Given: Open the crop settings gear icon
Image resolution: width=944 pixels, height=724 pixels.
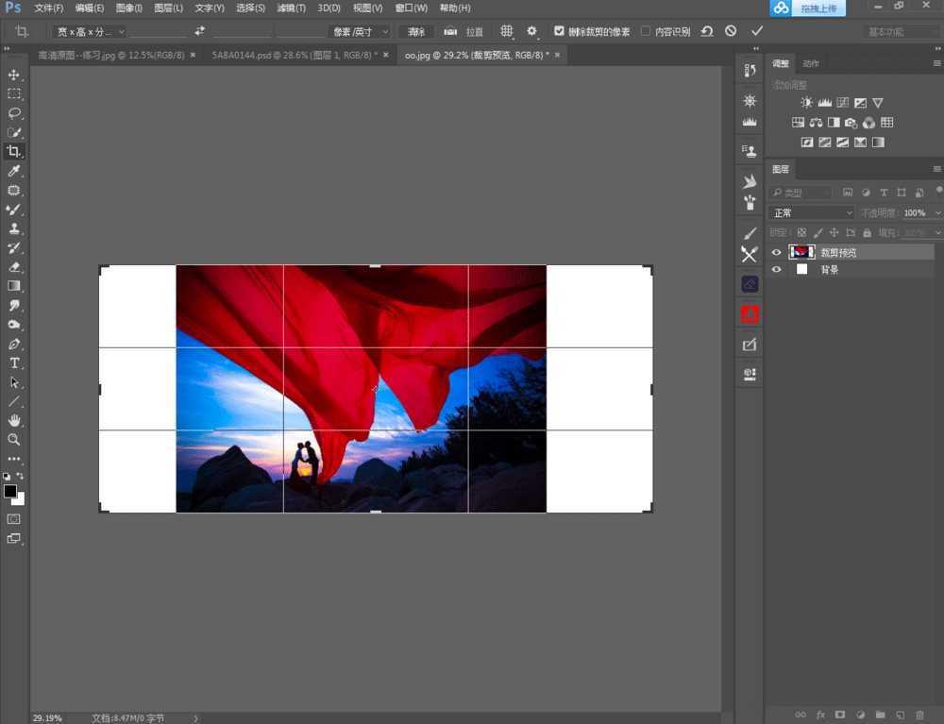Looking at the screenshot, I should pos(531,30).
